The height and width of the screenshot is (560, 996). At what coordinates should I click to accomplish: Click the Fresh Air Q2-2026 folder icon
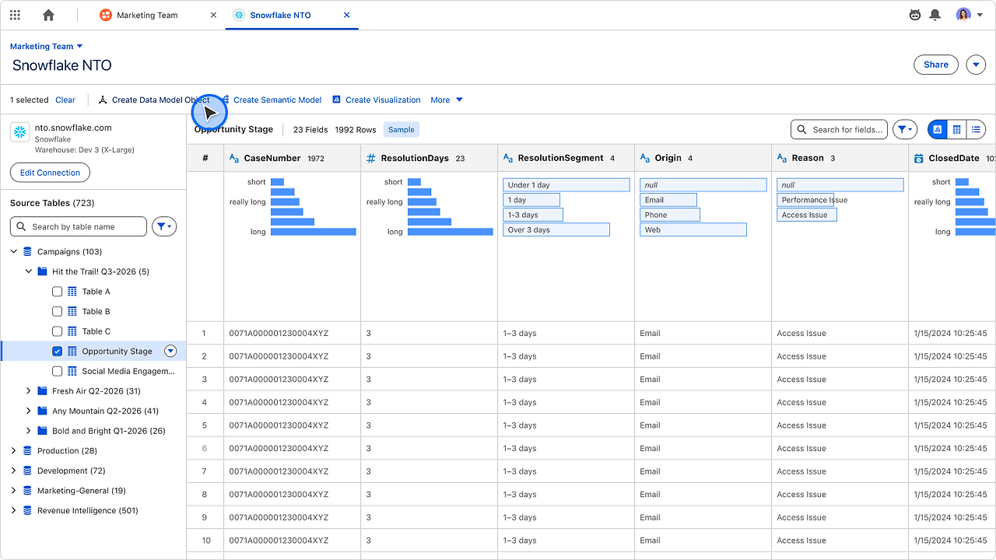[x=43, y=391]
